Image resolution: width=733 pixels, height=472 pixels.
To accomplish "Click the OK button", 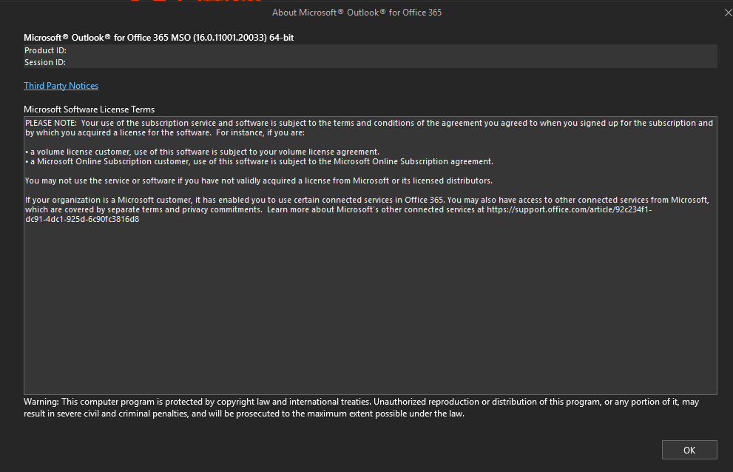I will tap(689, 450).
